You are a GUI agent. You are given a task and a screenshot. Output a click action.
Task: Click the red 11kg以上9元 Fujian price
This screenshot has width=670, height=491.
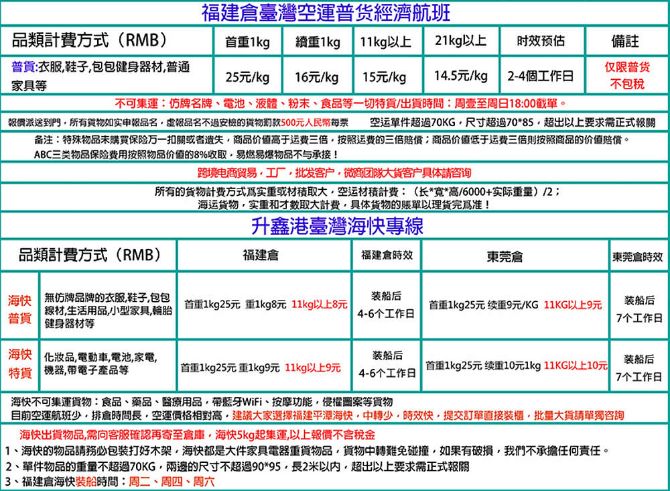(313, 368)
